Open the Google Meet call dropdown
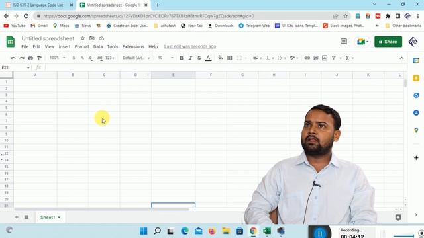Image resolution: width=424 pixels, height=238 pixels. click(x=362, y=42)
